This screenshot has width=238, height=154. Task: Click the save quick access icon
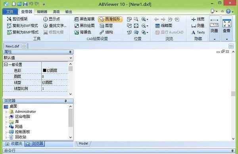tap(25, 4)
